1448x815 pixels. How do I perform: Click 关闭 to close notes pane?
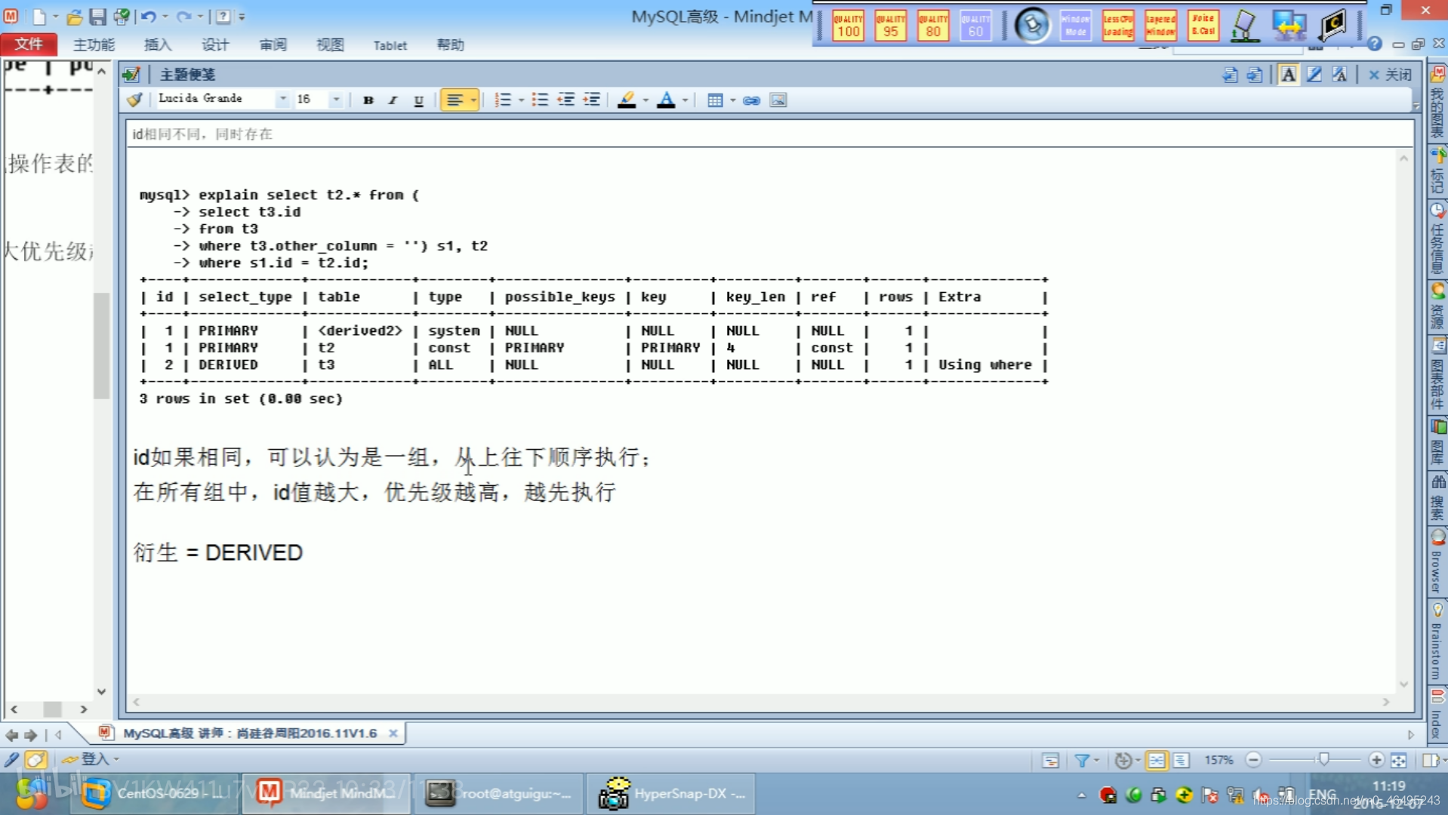click(x=1390, y=74)
